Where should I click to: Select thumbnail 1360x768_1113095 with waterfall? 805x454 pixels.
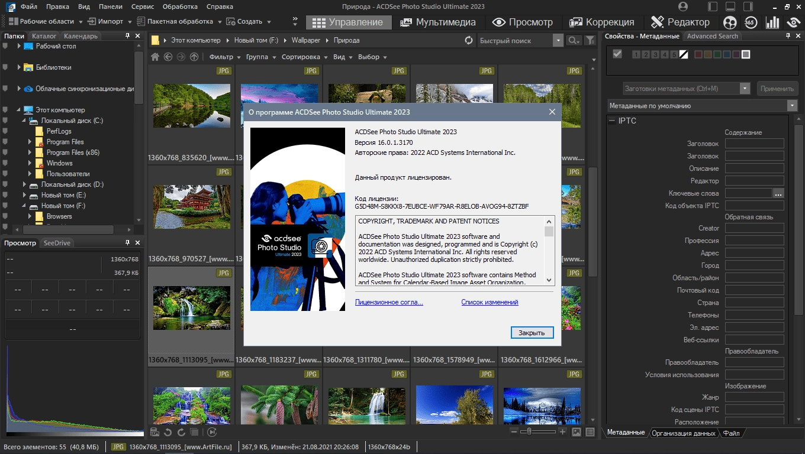point(191,316)
